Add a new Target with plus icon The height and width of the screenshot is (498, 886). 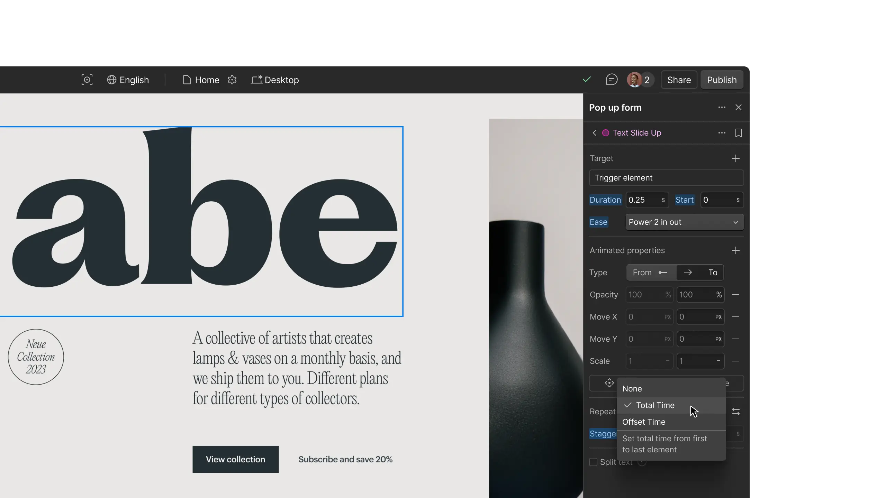tap(735, 158)
